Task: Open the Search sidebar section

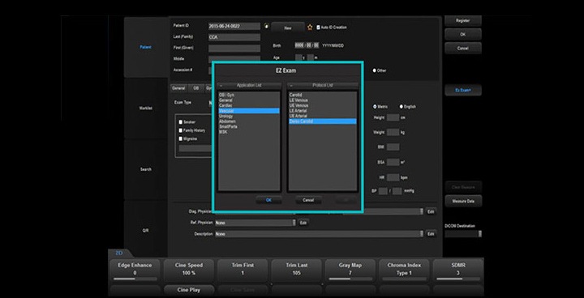Action: [x=146, y=169]
